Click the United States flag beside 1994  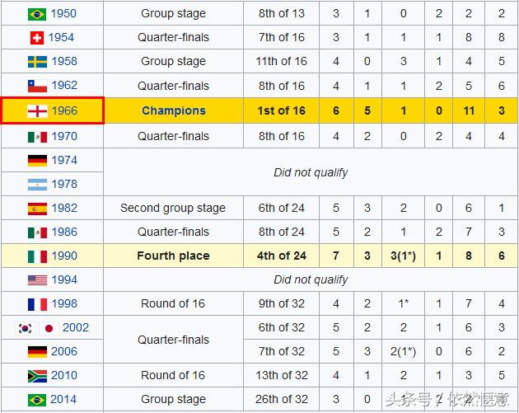coord(36,280)
